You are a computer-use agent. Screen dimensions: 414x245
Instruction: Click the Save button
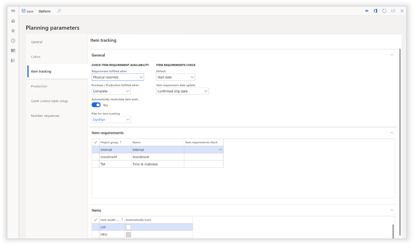pyautogui.click(x=27, y=11)
